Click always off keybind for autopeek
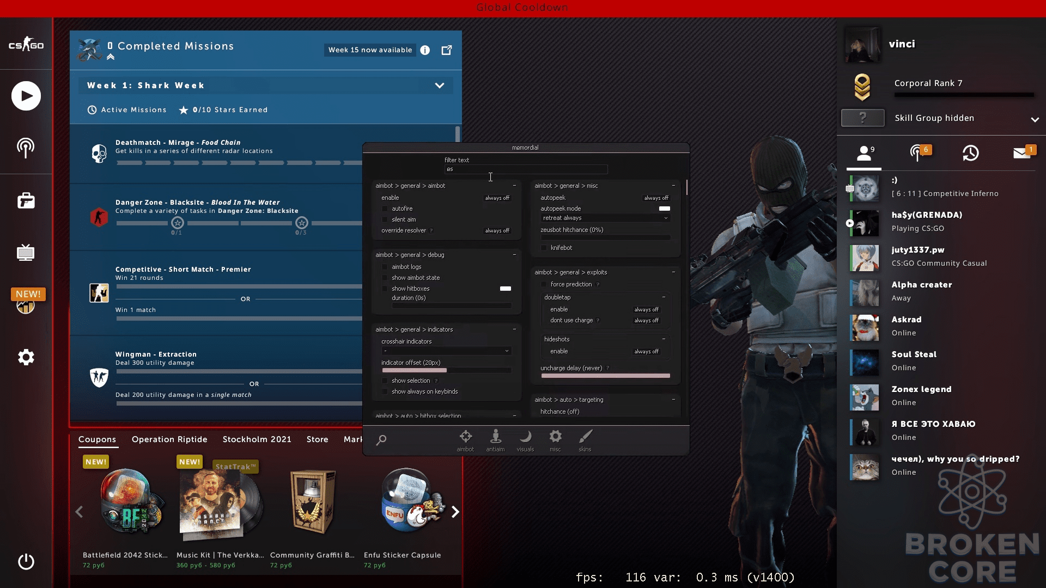 coord(656,198)
